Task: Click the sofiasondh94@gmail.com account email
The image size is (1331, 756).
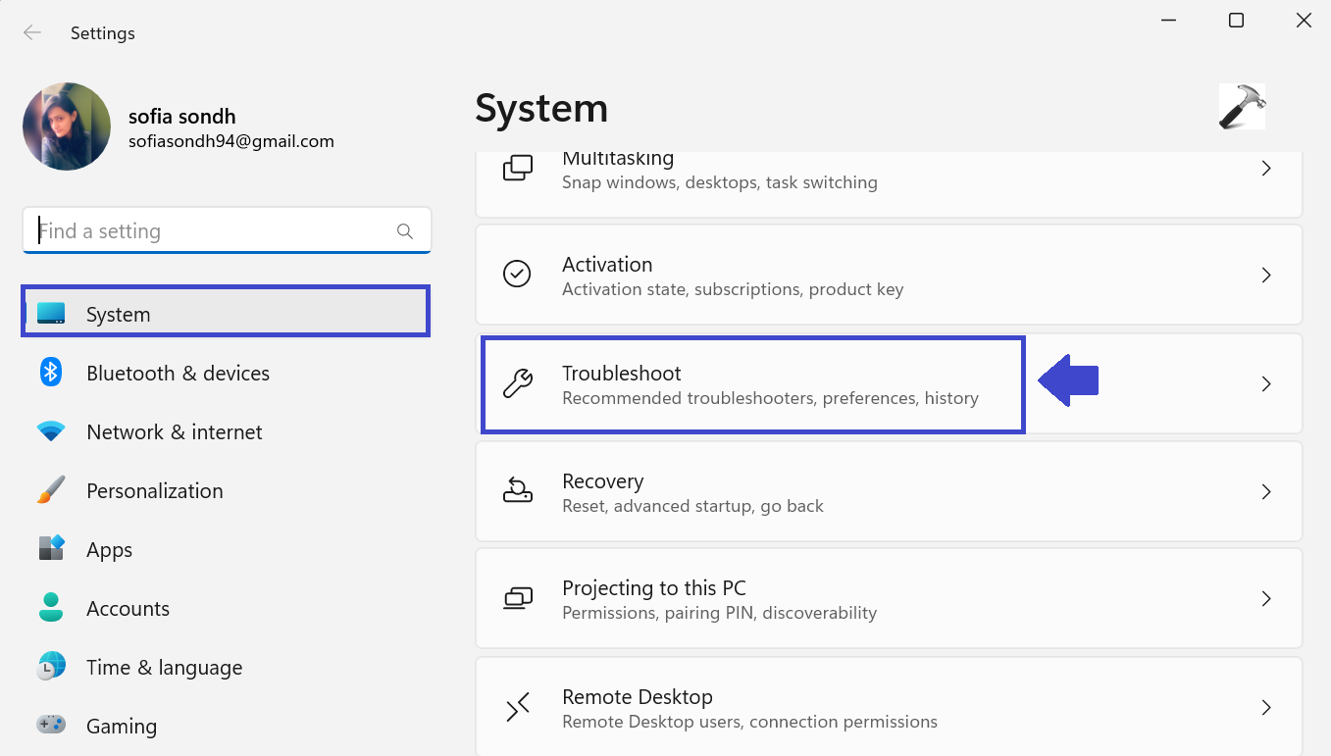Action: (231, 142)
